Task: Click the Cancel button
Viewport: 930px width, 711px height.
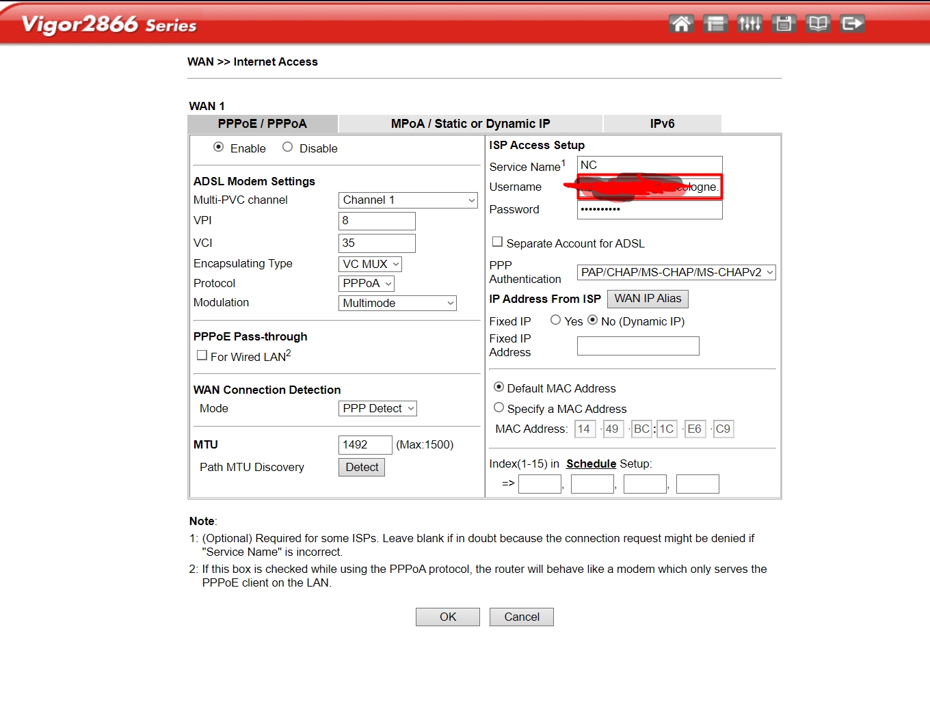Action: (522, 617)
